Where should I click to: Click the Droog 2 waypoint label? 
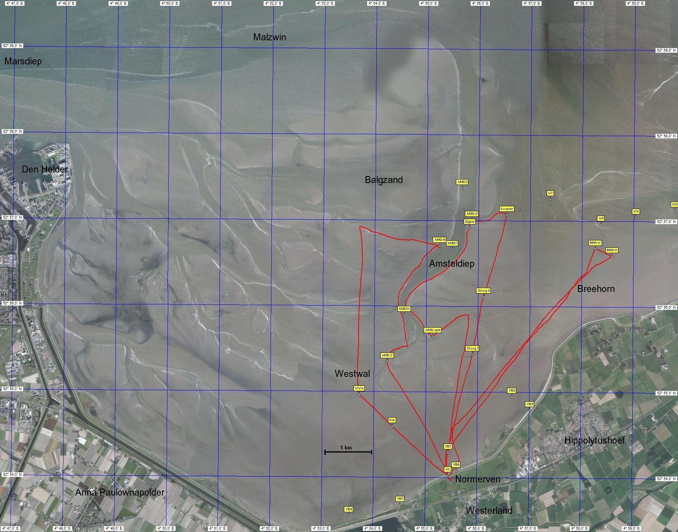483,291
